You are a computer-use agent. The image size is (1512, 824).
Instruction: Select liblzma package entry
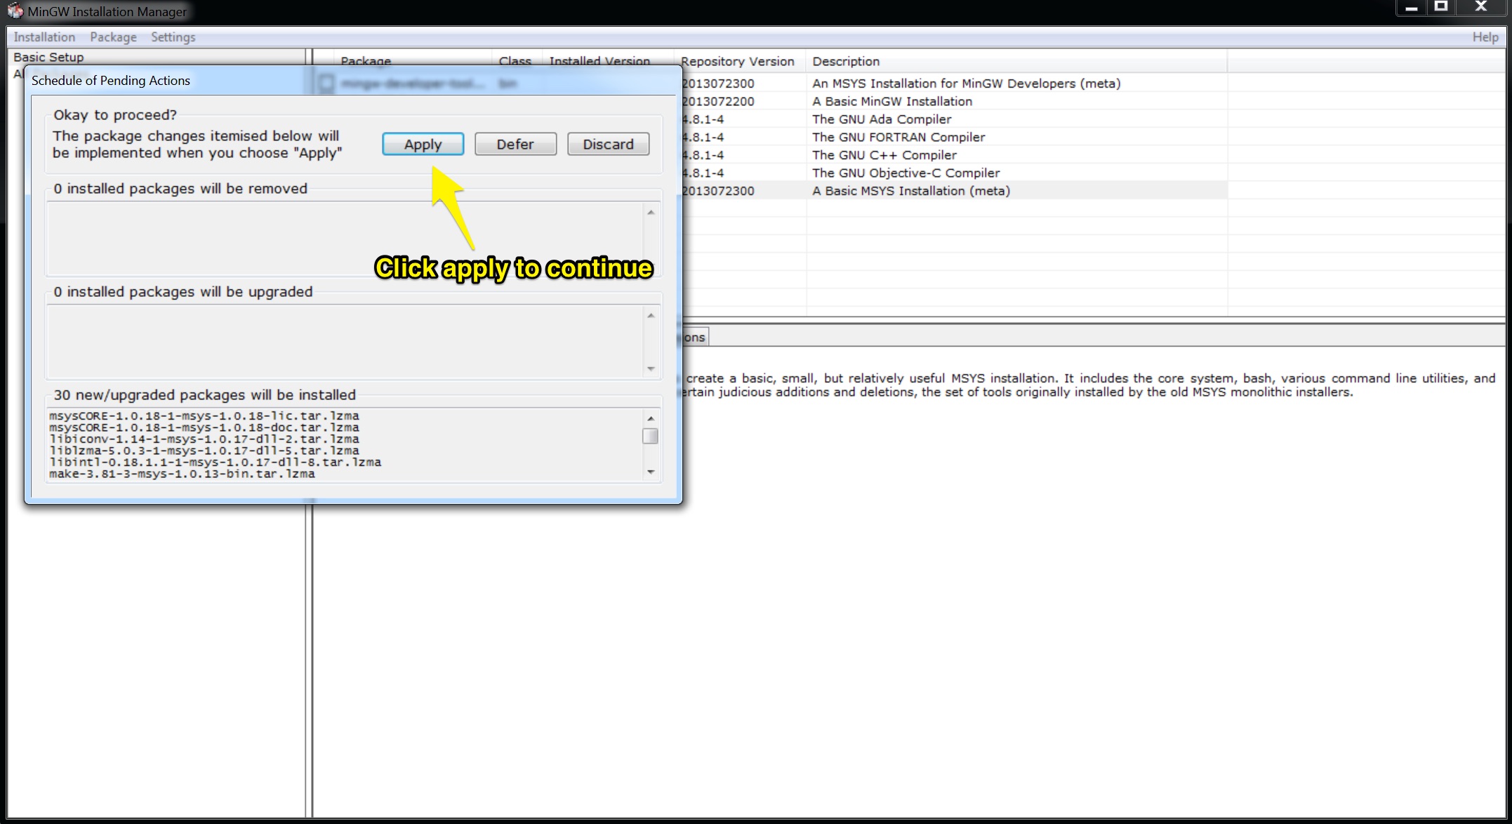pyautogui.click(x=201, y=449)
